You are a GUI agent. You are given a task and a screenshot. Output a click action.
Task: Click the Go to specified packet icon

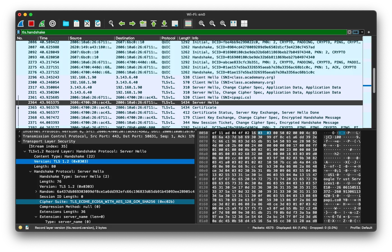point(143,23)
